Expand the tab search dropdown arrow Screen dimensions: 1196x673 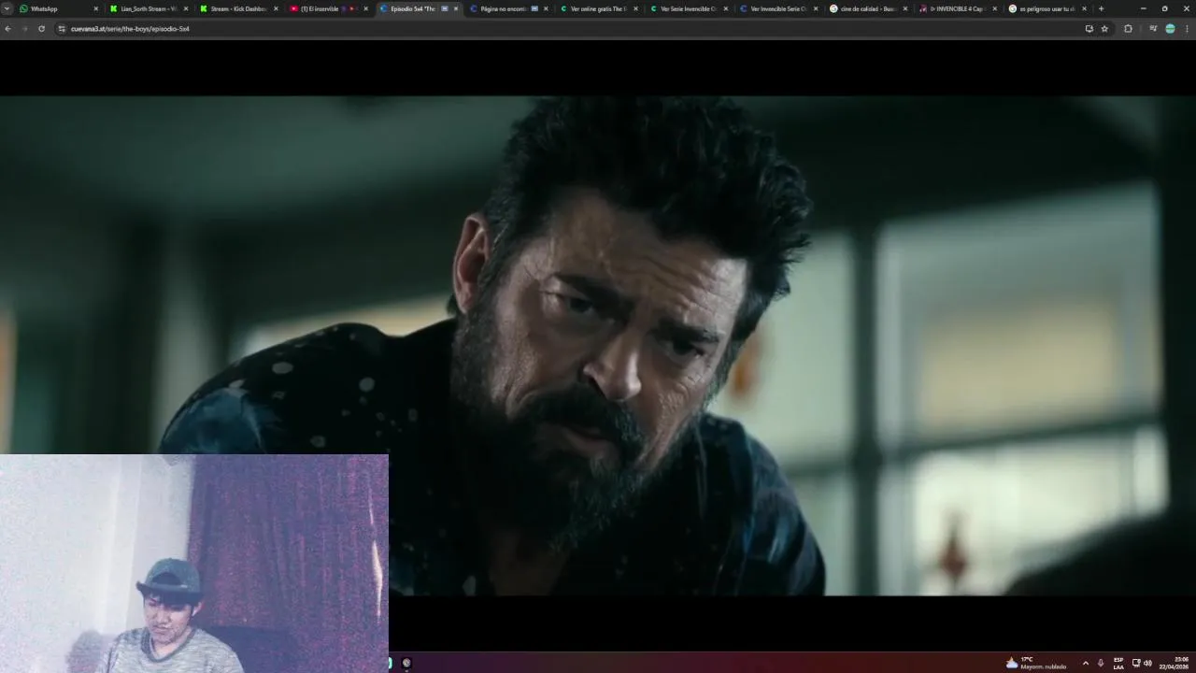click(7, 8)
